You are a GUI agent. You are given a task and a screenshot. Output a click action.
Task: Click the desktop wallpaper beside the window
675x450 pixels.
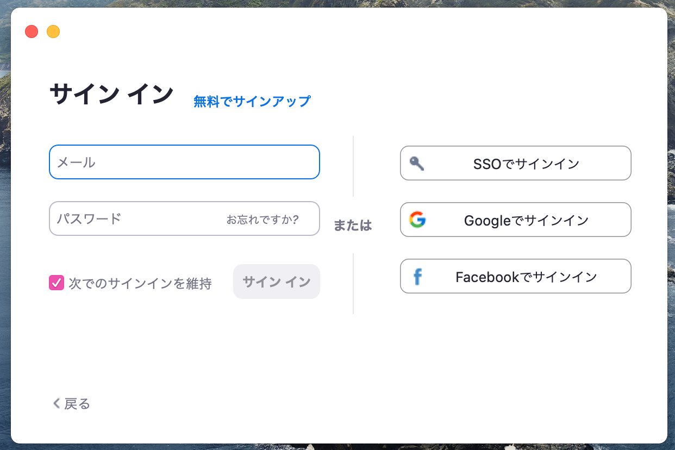pos(5,217)
